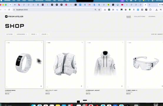The image size is (163, 106).
Task: Open a new browser tab with plus
Action: 149,5
